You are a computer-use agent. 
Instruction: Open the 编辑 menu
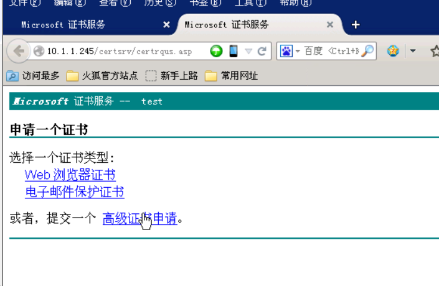[x=70, y=2]
